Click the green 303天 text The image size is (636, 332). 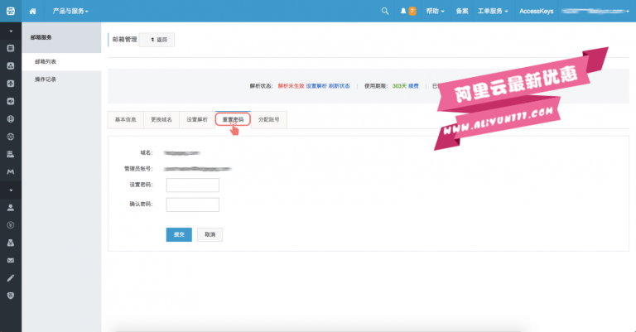(x=399, y=86)
